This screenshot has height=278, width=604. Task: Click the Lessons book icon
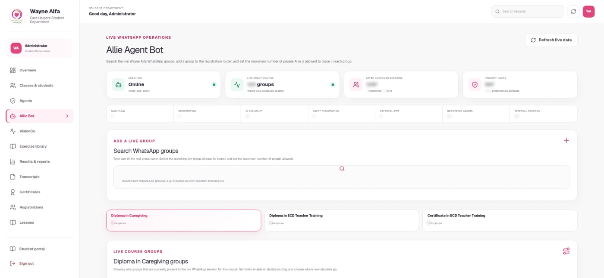(13, 222)
